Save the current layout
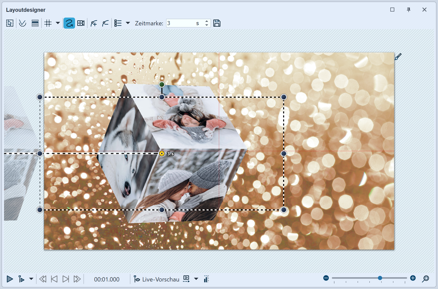 [217, 23]
